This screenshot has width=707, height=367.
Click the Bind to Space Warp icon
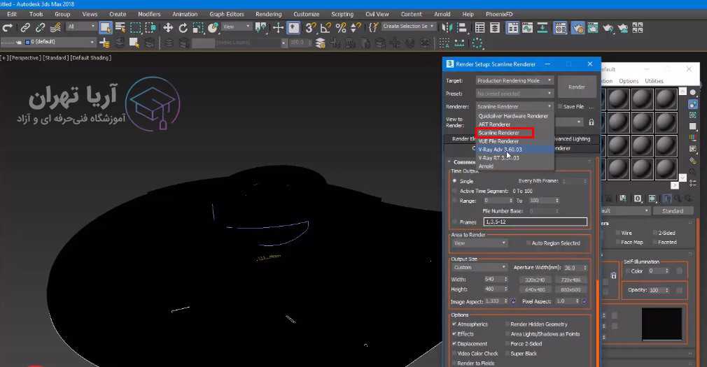click(55, 28)
